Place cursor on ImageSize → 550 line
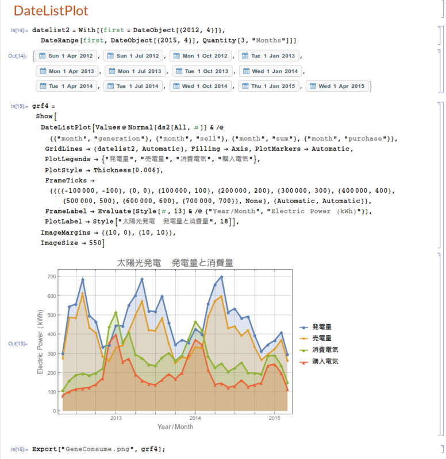The width and height of the screenshot is (446, 459). click(72, 243)
